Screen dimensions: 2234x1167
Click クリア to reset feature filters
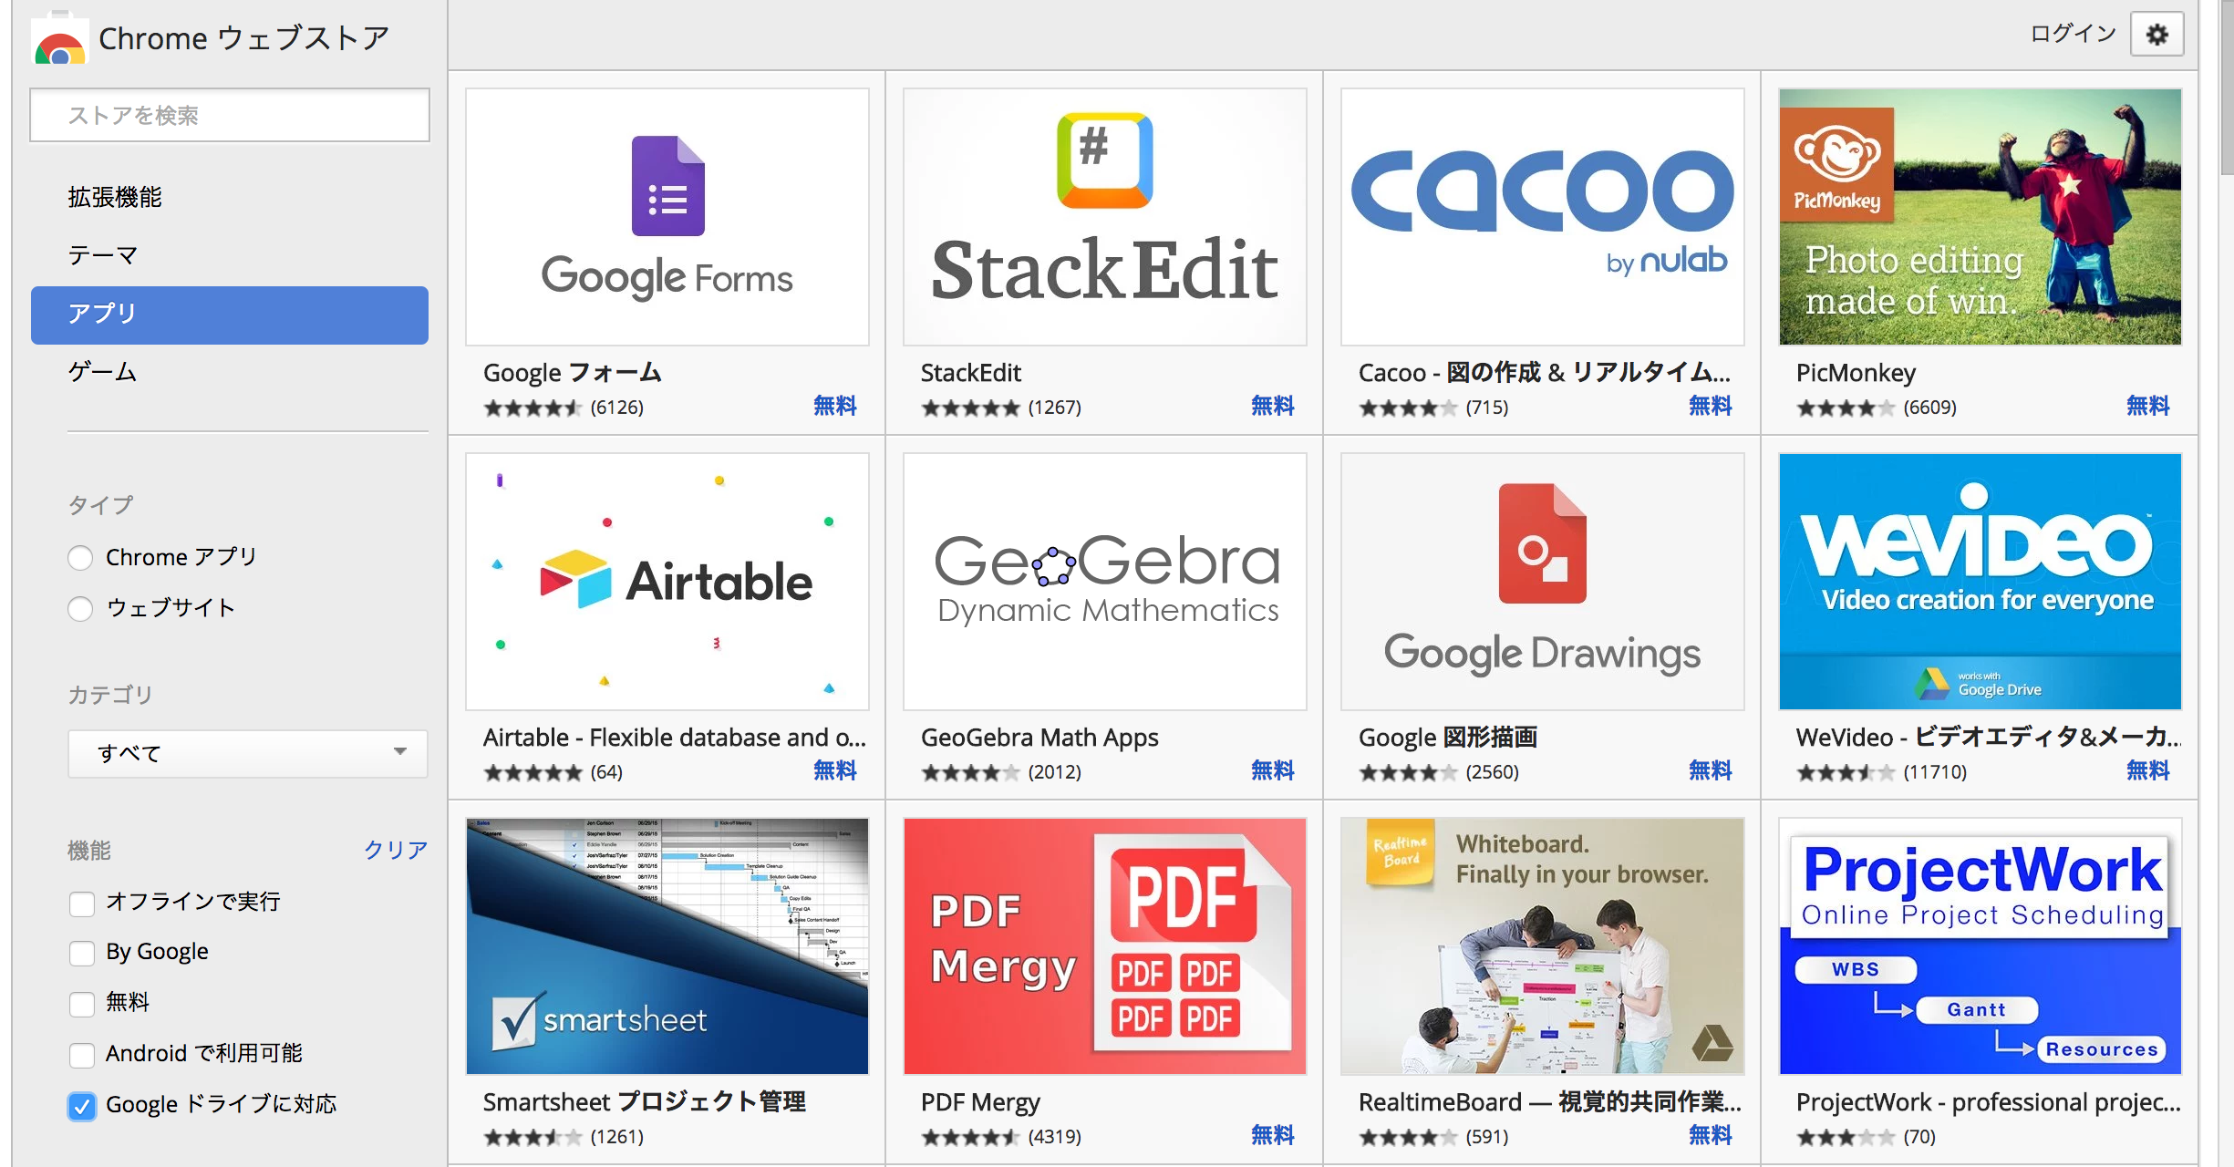pos(396,850)
